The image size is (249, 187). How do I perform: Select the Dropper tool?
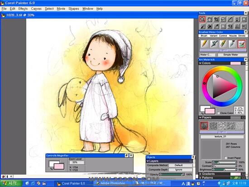[x=216, y=26]
